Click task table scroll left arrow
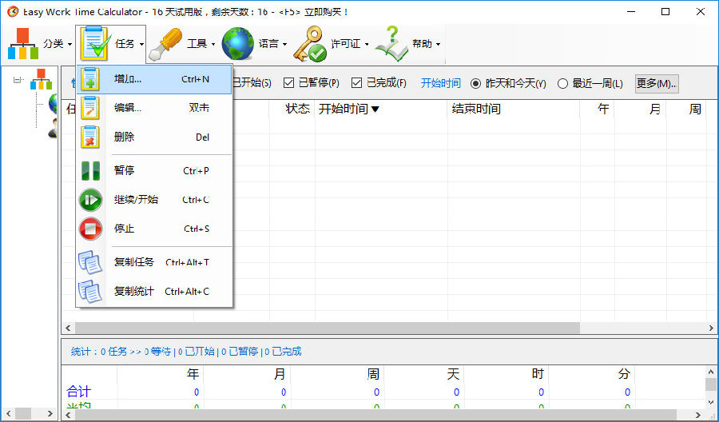Screen dimensions: 719x422 click(x=68, y=328)
